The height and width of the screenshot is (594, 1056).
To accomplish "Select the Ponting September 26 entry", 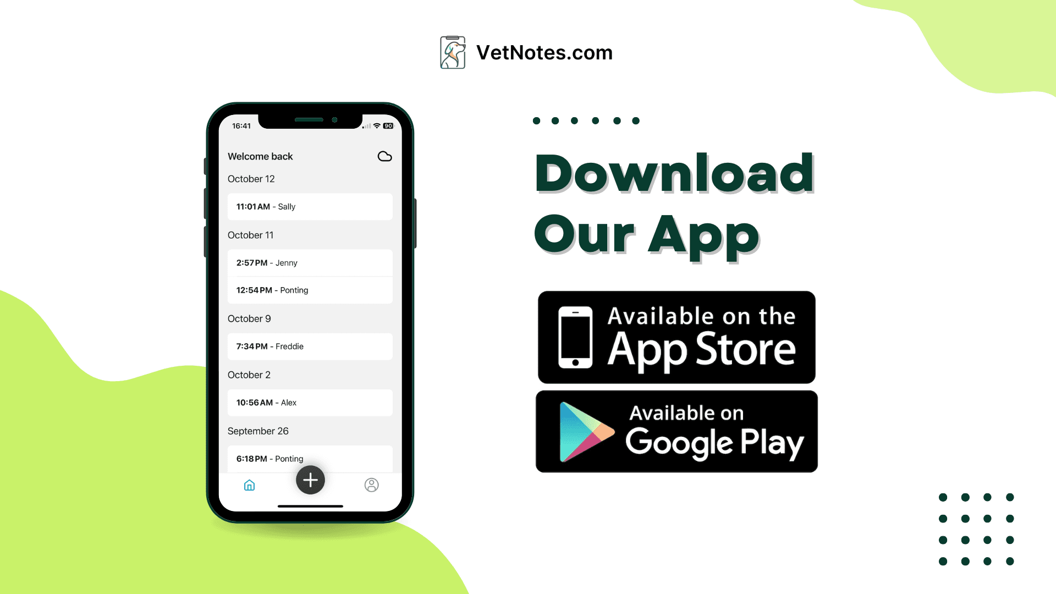I will 310,458.
